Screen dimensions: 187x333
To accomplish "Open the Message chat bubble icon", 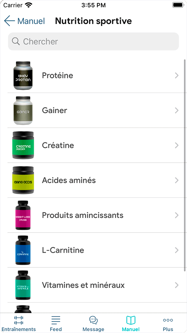I will pos(93,320).
